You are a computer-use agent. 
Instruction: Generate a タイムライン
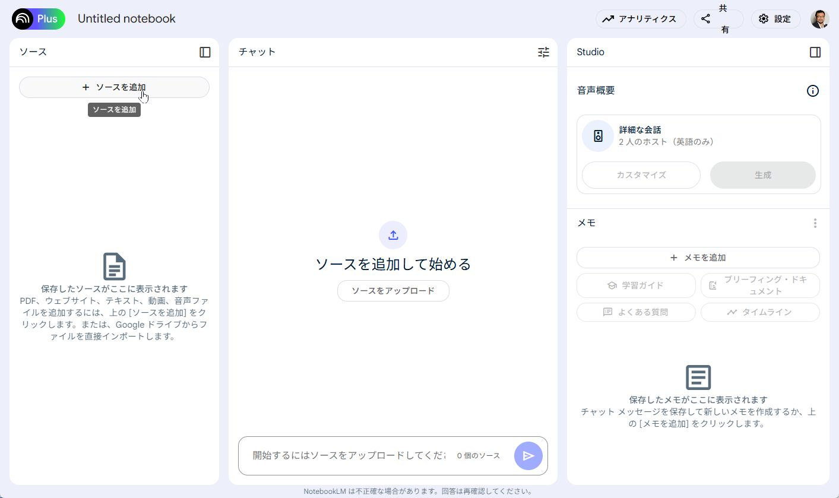pyautogui.click(x=760, y=312)
